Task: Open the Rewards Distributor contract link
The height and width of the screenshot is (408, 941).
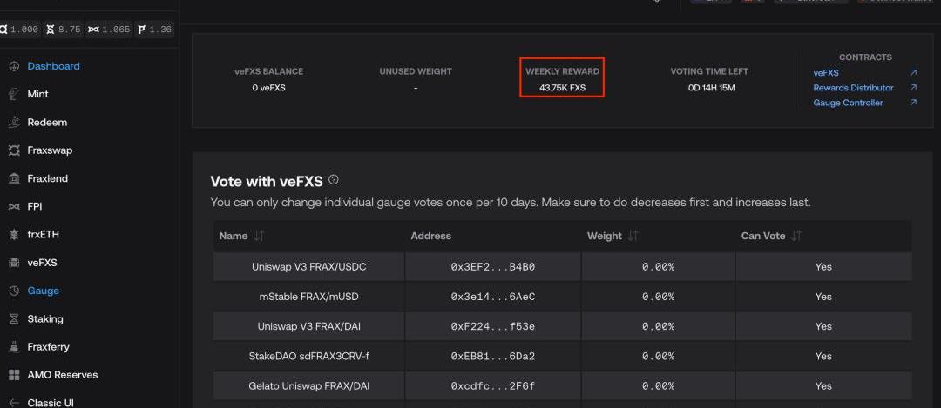Action: tap(853, 88)
